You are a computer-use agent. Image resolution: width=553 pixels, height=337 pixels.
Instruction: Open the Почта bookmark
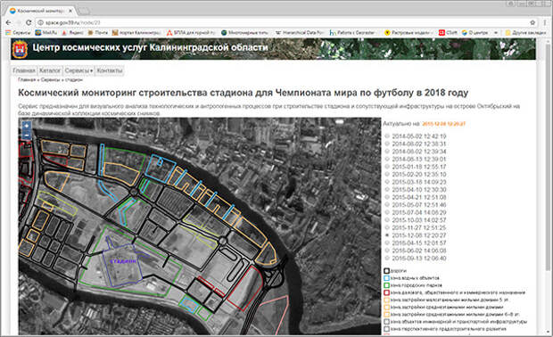point(98,33)
